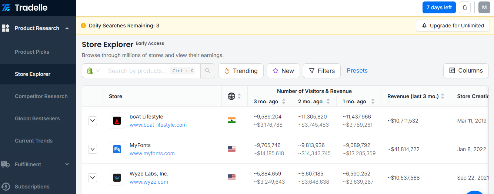The image size is (494, 194).
Task: Click the Product Research grid icon
Action: tap(6, 28)
